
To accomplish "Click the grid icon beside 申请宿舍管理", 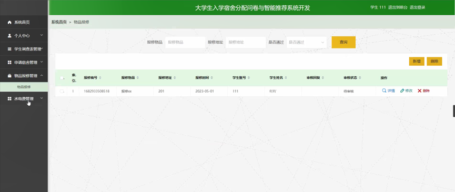I will pyautogui.click(x=9, y=63).
